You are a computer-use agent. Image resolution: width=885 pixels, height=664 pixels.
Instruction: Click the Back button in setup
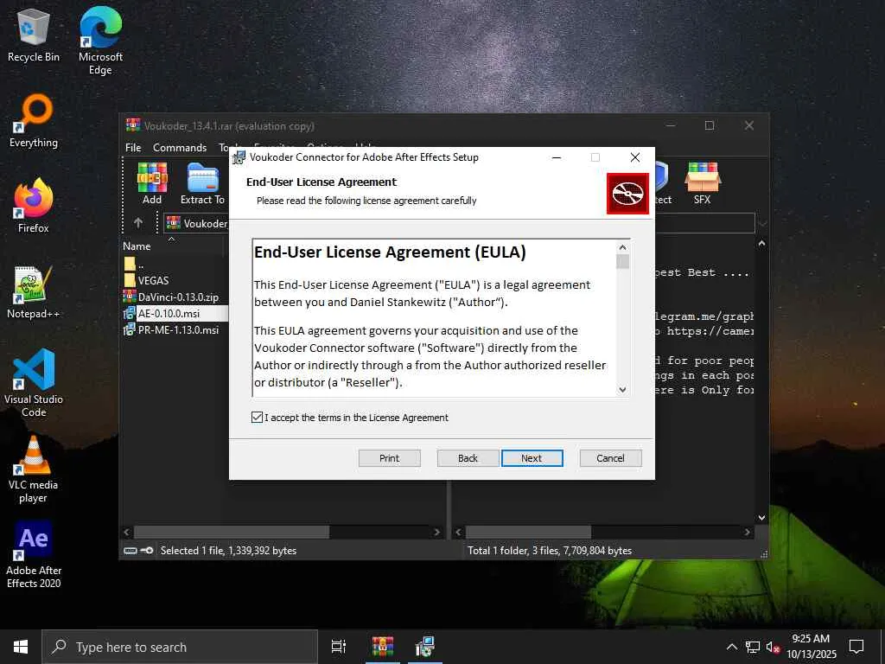[x=468, y=458]
